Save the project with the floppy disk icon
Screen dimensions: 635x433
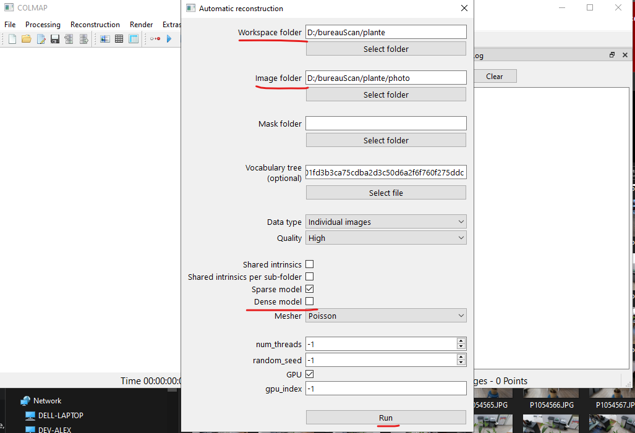(55, 38)
